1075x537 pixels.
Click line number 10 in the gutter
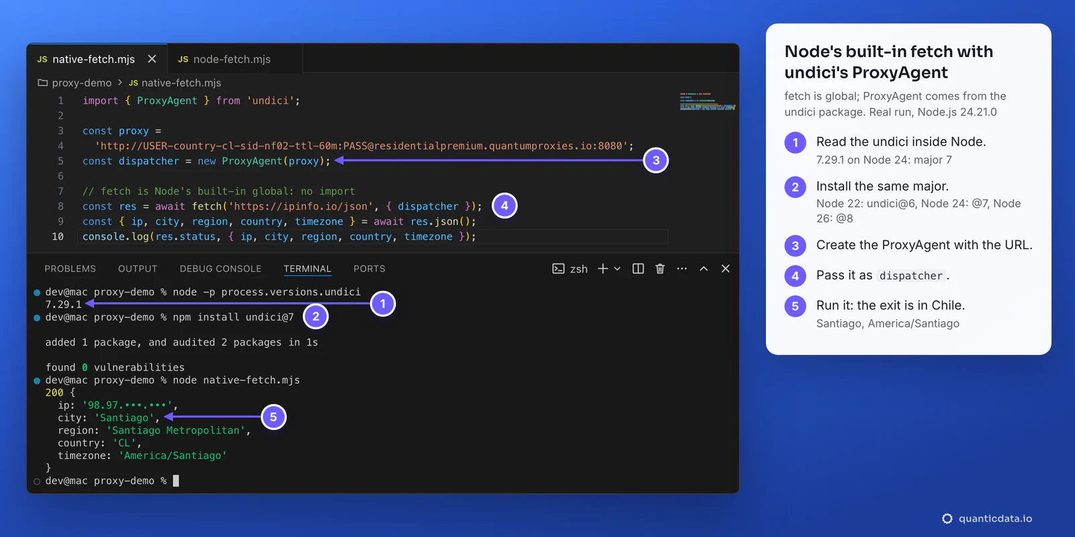point(58,236)
